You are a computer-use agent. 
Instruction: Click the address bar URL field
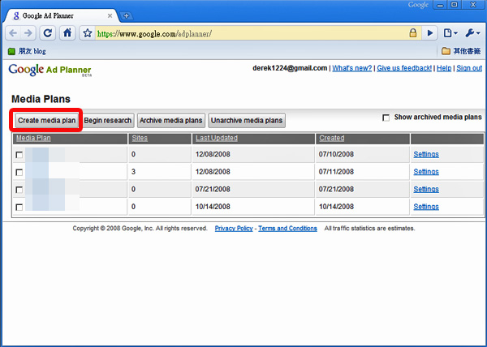[x=251, y=33]
